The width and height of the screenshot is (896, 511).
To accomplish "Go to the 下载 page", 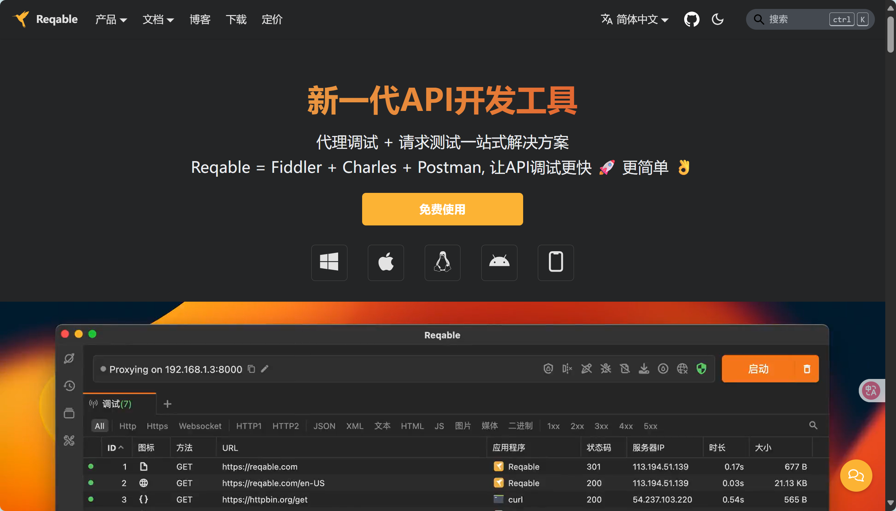I will tap(236, 19).
